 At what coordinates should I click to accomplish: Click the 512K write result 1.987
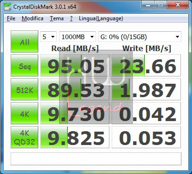[146, 89]
